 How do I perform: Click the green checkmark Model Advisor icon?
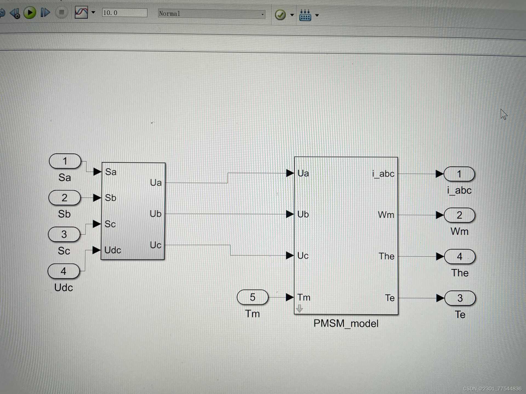point(280,15)
